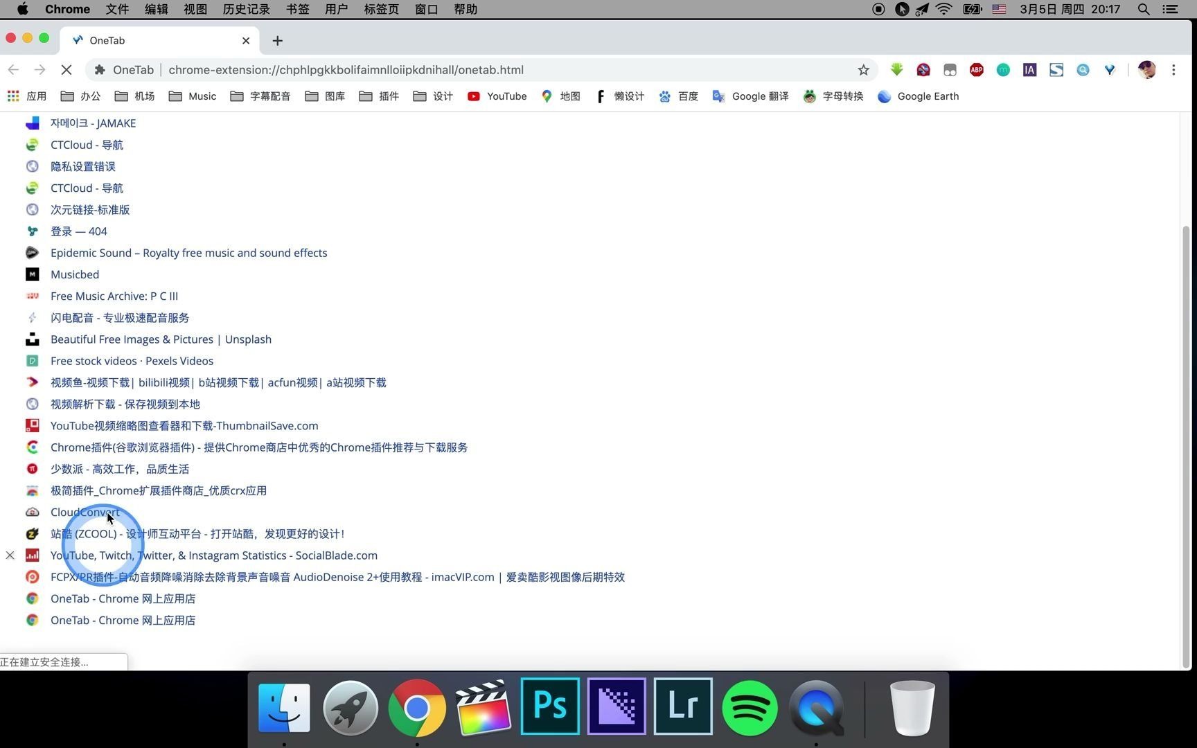Remove the SocialBlade entry with its X
The height and width of the screenshot is (748, 1197).
click(10, 555)
